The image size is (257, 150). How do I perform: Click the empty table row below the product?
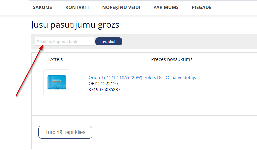[x=144, y=108]
